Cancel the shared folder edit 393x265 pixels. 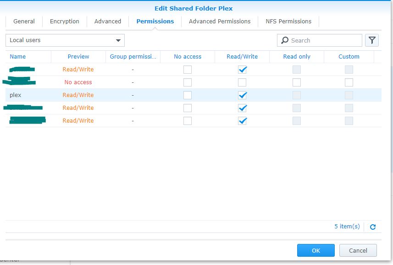[x=358, y=250]
